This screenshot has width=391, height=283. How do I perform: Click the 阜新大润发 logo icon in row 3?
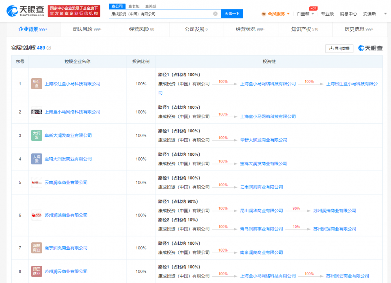point(37,135)
